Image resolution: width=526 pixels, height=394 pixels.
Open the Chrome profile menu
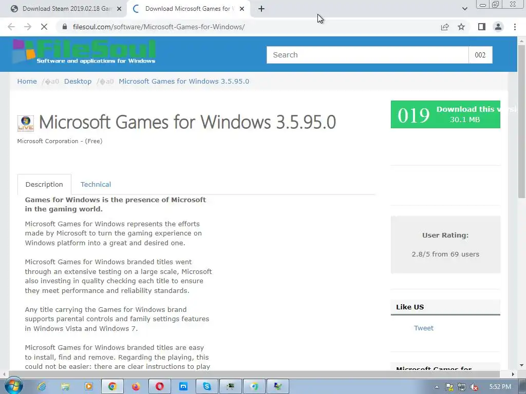coord(498,27)
